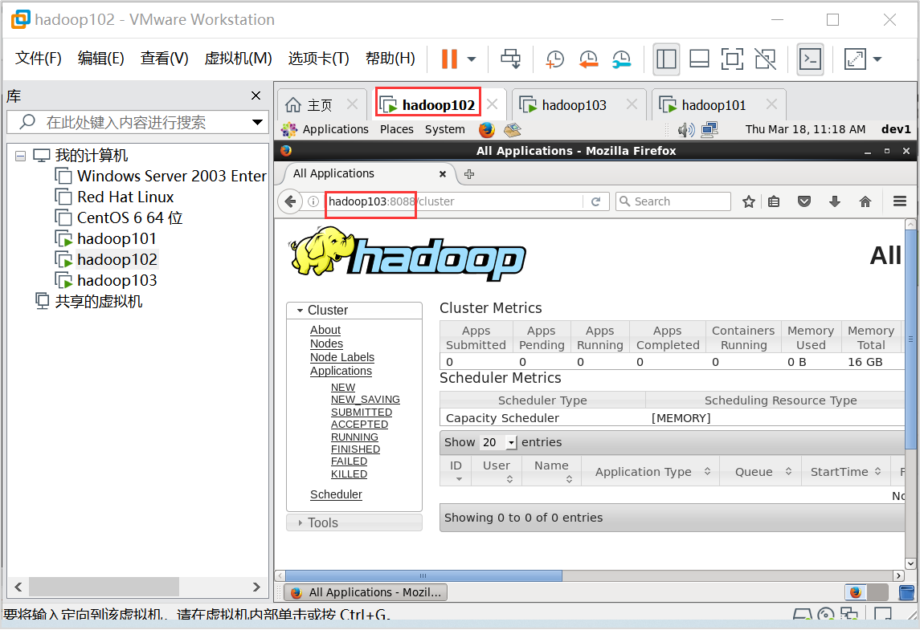Click the network connection icon in panel
Image resolution: width=920 pixels, height=630 pixels.
tap(709, 129)
